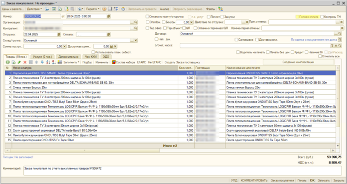Image resolution: width=347 pixels, height=184 pixels.
Task: Open the Файлы menu item
Action: pyautogui.click(x=211, y=9)
